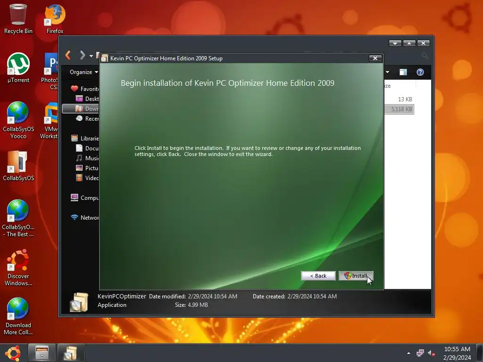Switch to the Explorer taskbar button
The image size is (483, 362).
(42, 353)
